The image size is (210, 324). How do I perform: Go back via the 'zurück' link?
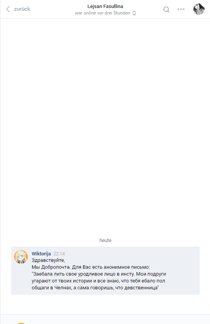22,9
